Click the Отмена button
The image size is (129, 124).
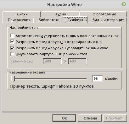[90, 118]
